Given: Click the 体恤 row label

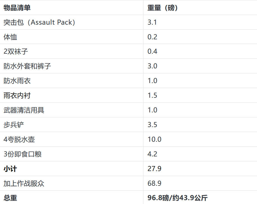Looking at the screenshot, I should click(x=10, y=37).
